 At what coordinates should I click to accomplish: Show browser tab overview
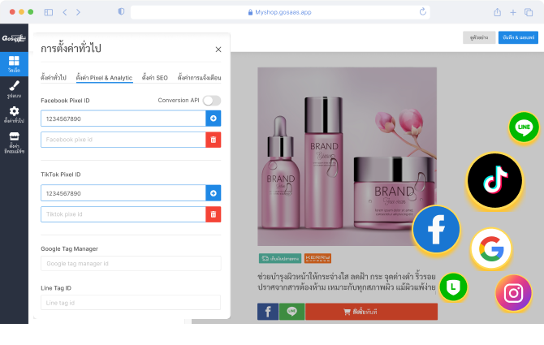pos(529,12)
